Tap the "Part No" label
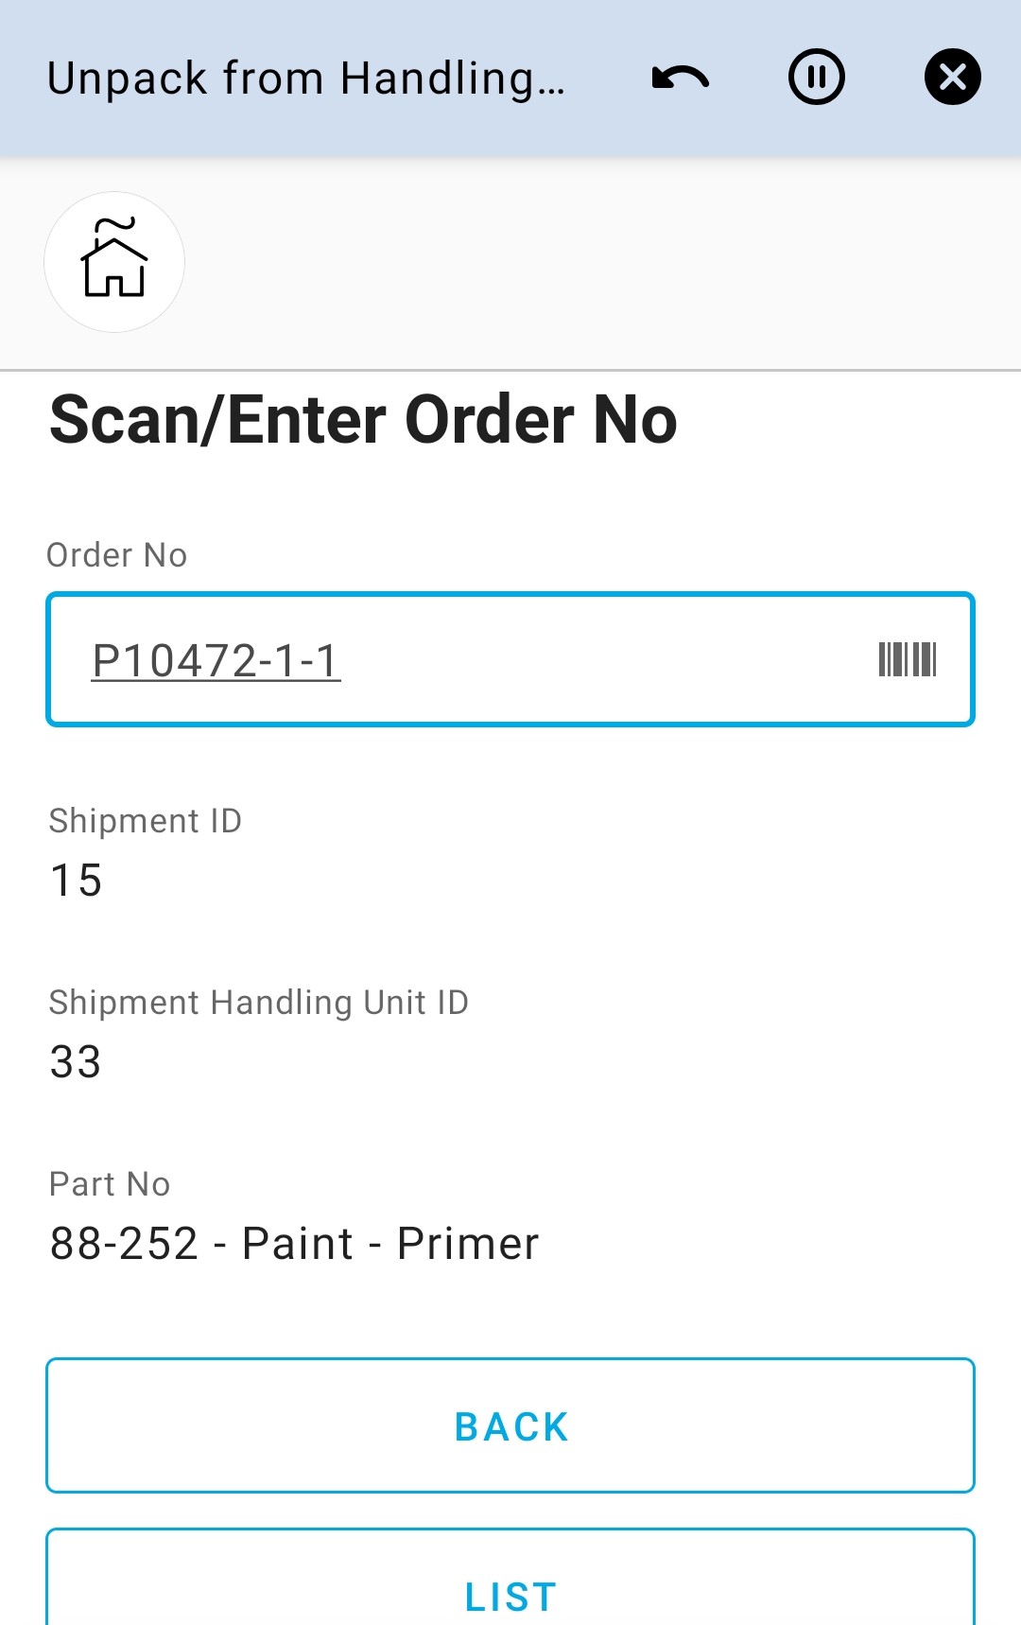This screenshot has height=1625, width=1021. 110,1184
